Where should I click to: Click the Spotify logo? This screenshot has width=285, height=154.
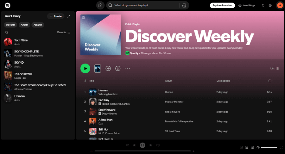tap(8, 5)
